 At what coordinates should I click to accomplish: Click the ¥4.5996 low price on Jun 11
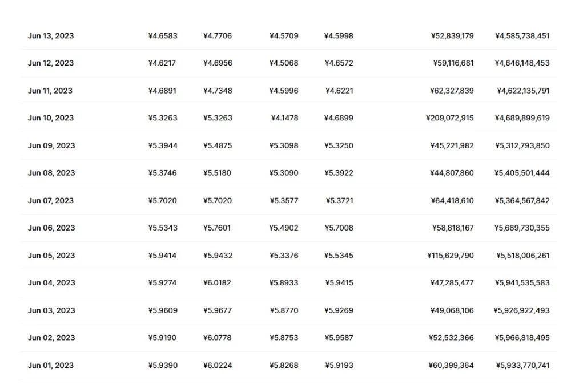(x=284, y=91)
